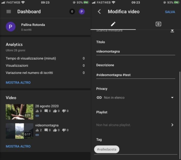Select the 'Tempo di visualizzazione (minuti)' row
This screenshot has width=181, height=160.
(x=45, y=58)
